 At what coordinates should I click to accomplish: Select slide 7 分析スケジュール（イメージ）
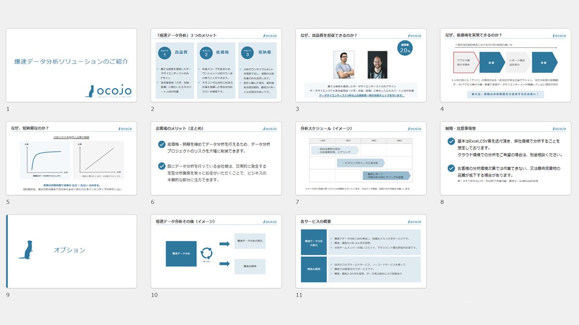coord(361,158)
